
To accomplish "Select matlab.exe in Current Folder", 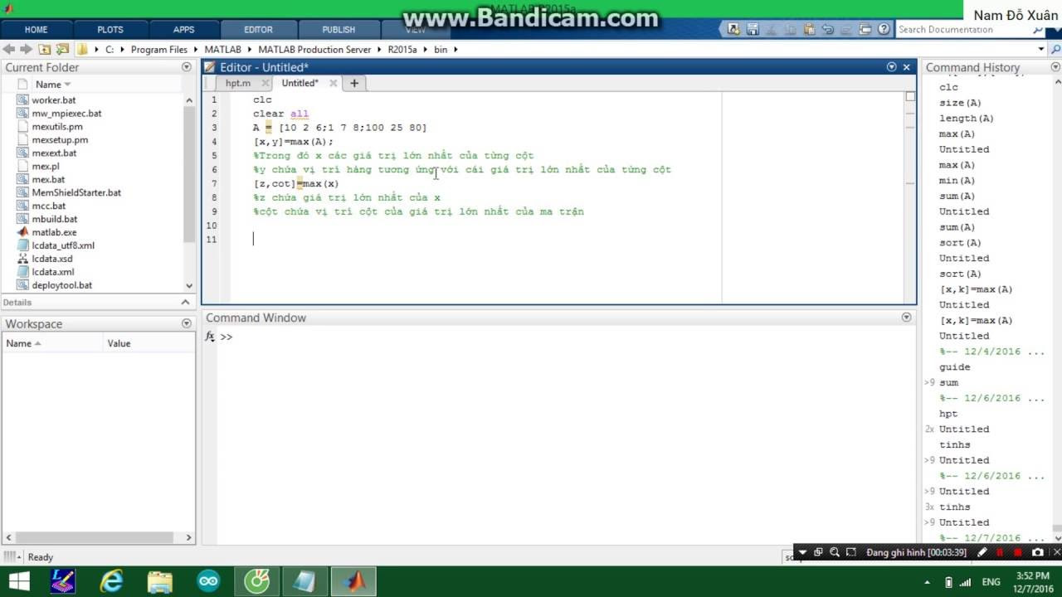I will coord(54,232).
